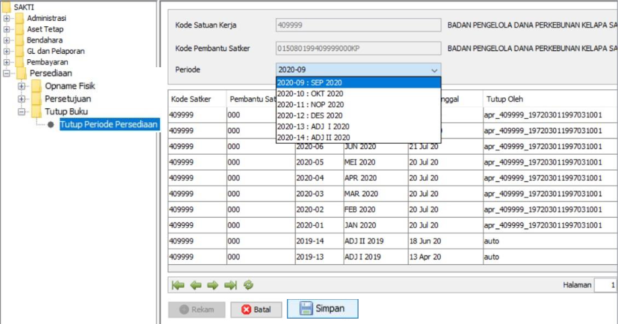Expand the Administrasi tree node

[x=7, y=18]
